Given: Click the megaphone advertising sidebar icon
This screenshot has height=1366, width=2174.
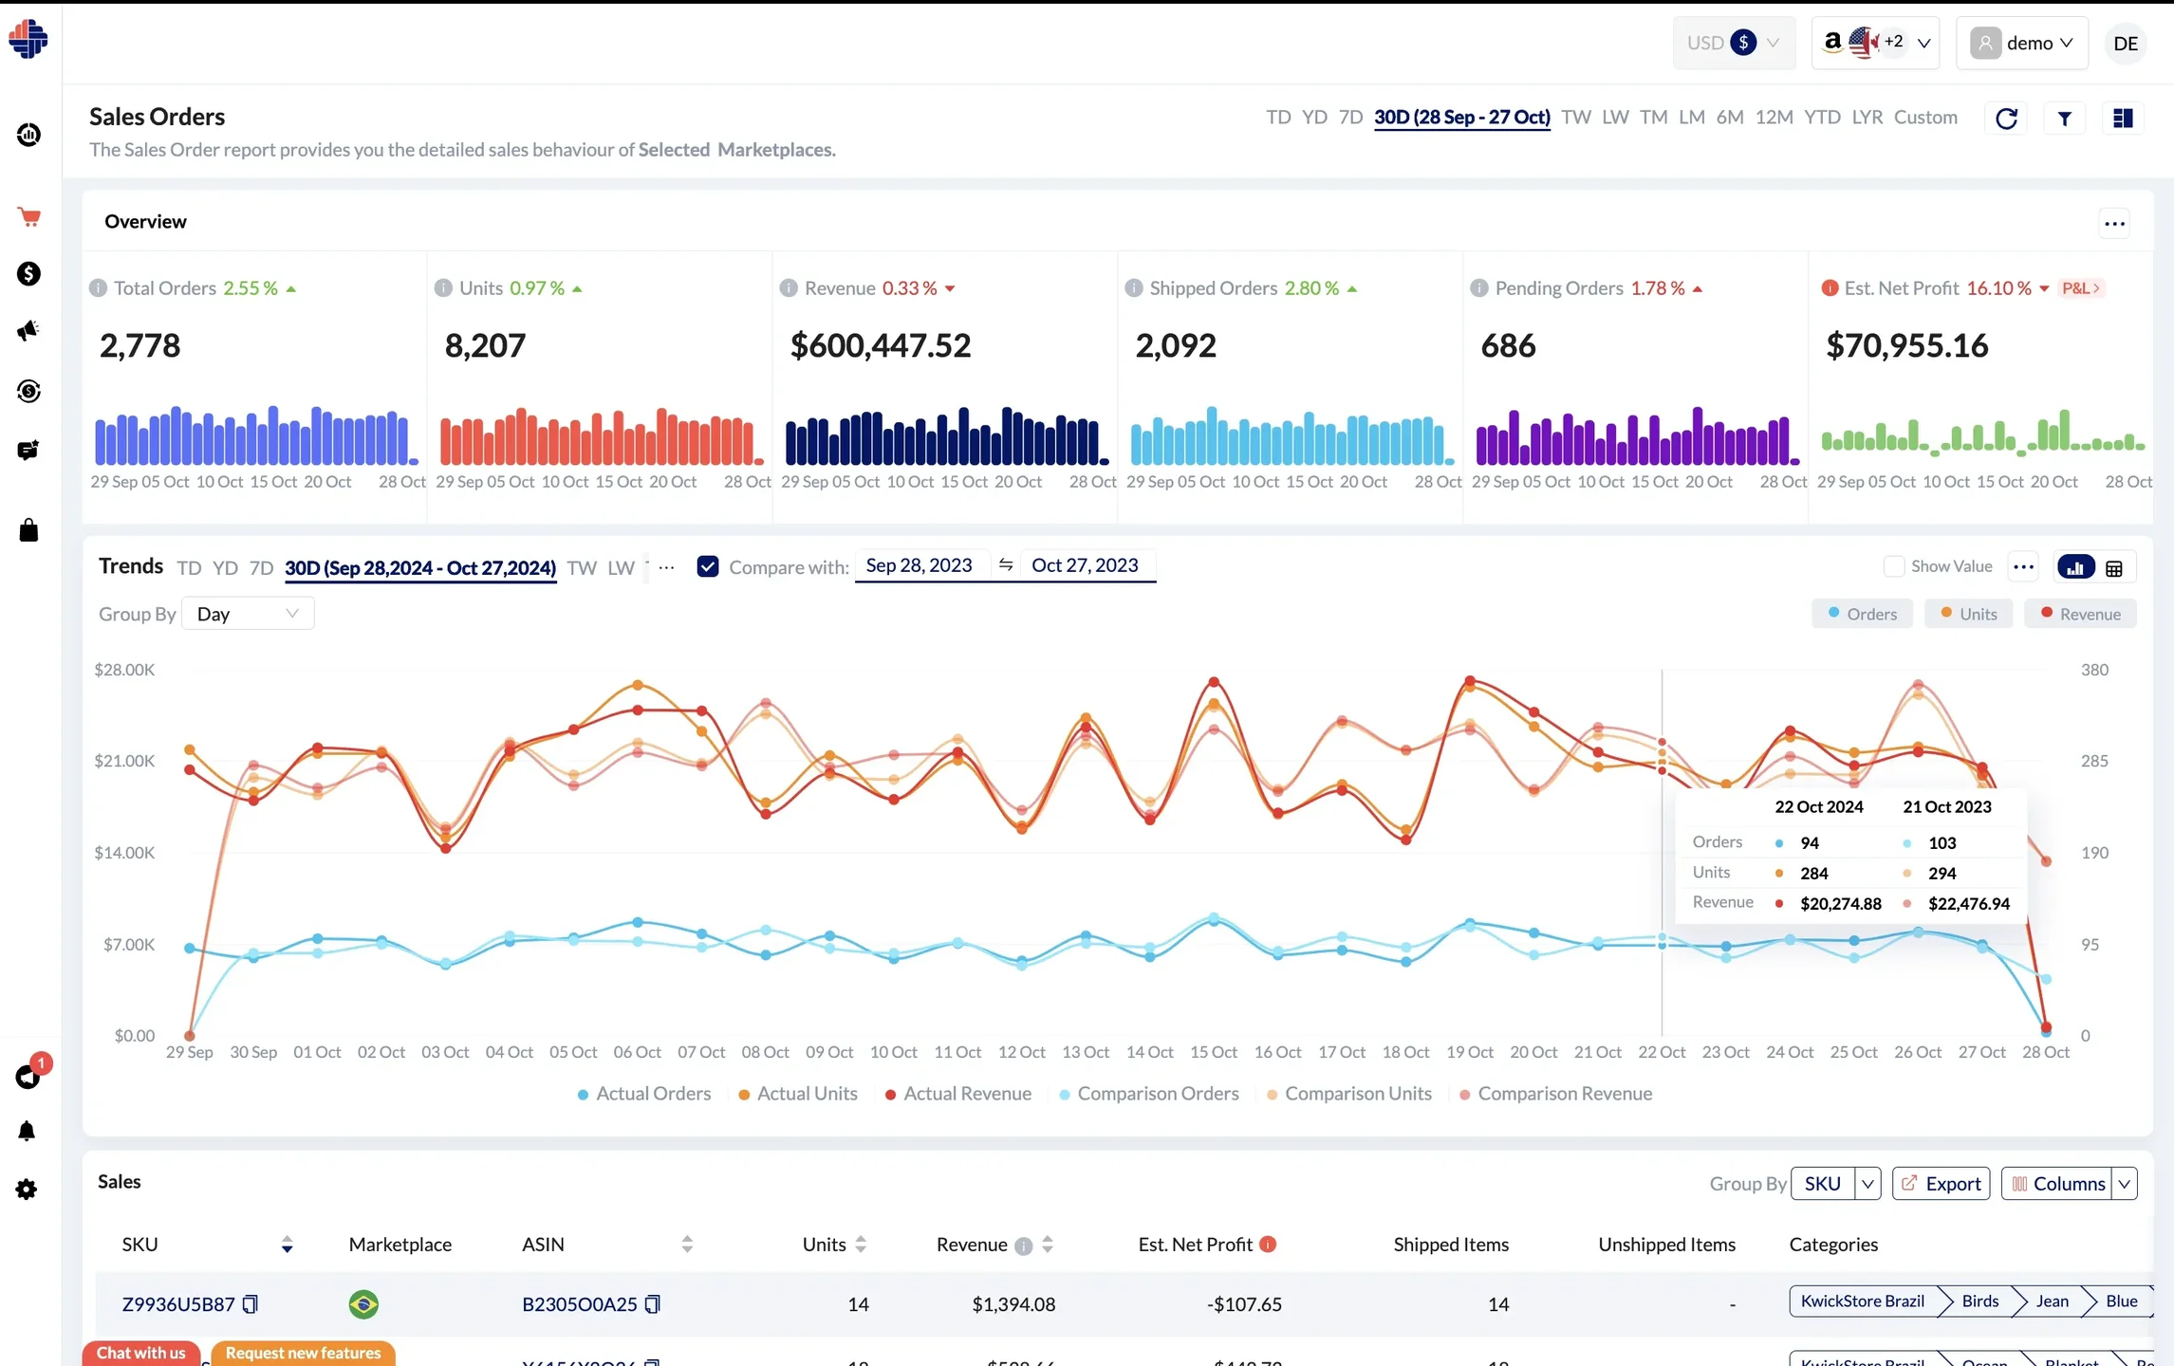Looking at the screenshot, I should pos(28,331).
